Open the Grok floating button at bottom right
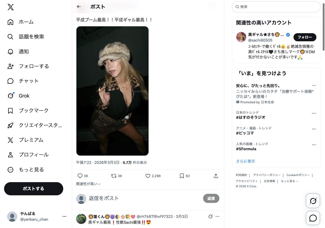The width and height of the screenshot is (325, 228). [313, 201]
